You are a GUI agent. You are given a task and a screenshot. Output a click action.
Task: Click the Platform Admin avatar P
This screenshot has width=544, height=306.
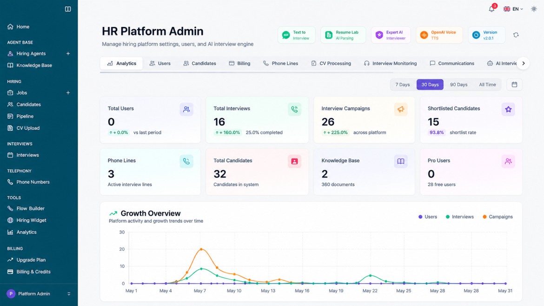pyautogui.click(x=11, y=294)
